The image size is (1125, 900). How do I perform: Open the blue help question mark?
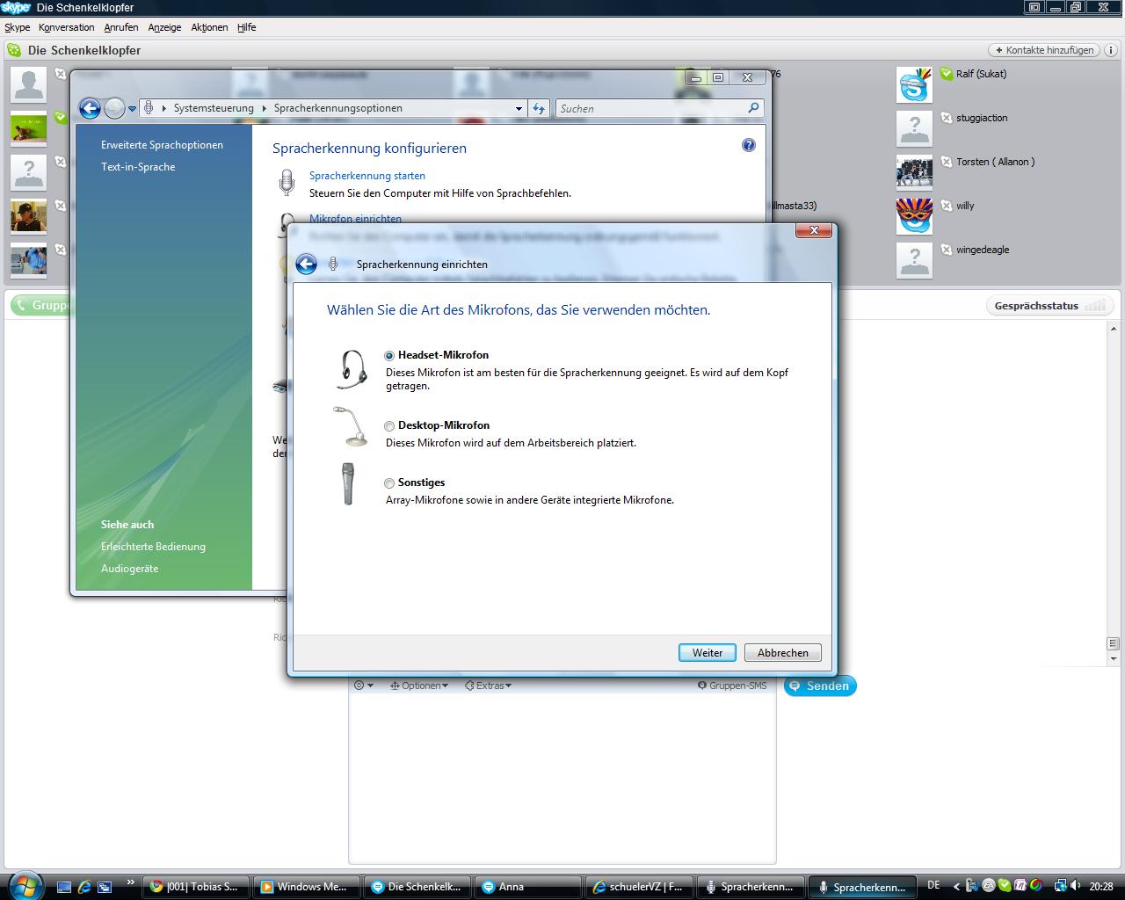click(x=749, y=145)
